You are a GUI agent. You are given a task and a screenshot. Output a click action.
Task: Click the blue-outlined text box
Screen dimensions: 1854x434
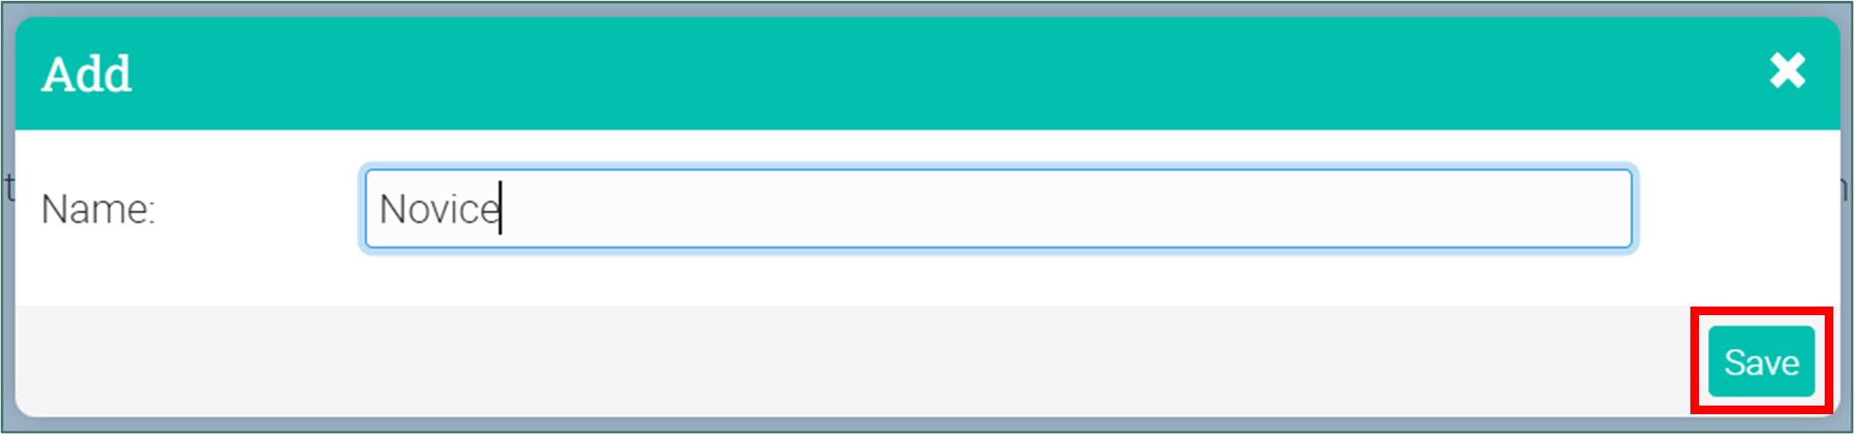998,208
